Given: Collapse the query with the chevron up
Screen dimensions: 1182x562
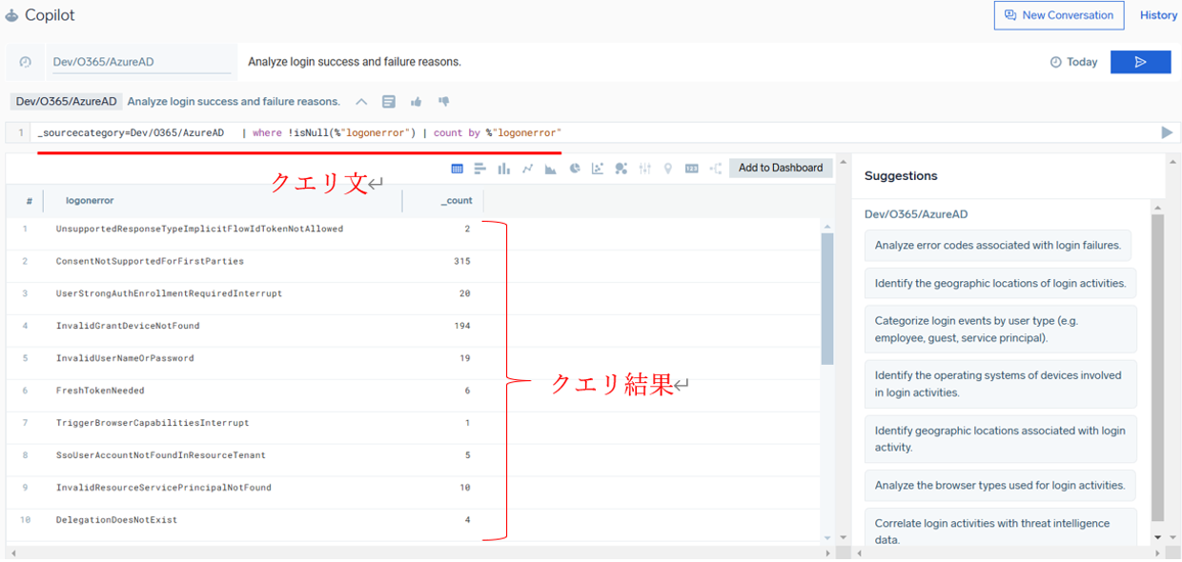Looking at the screenshot, I should tap(361, 101).
